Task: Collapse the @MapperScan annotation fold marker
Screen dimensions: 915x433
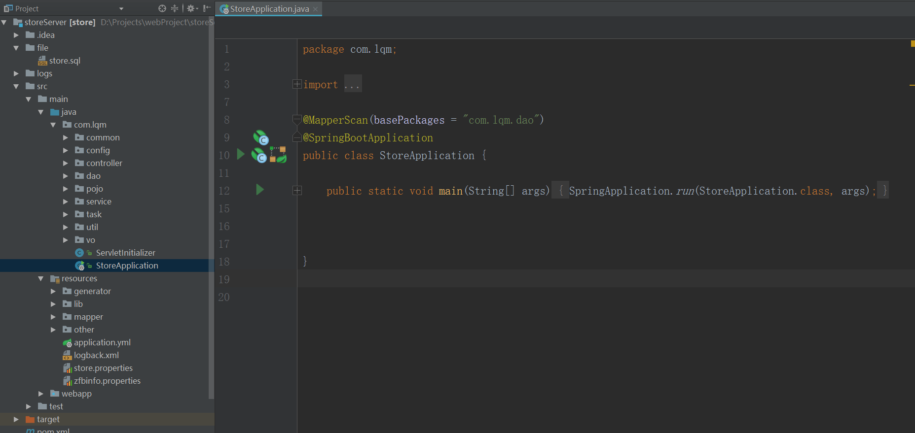Action: pyautogui.click(x=297, y=119)
